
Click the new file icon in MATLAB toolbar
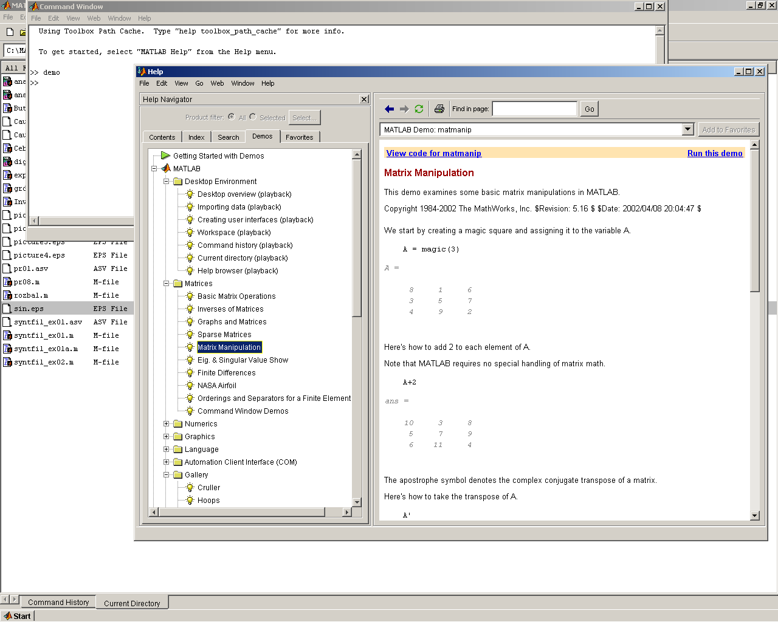10,32
